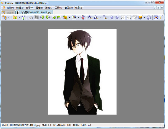Click status bar filename QQ图片20140725144018.jpg
The width and height of the screenshot is (168, 129).
click(25, 125)
